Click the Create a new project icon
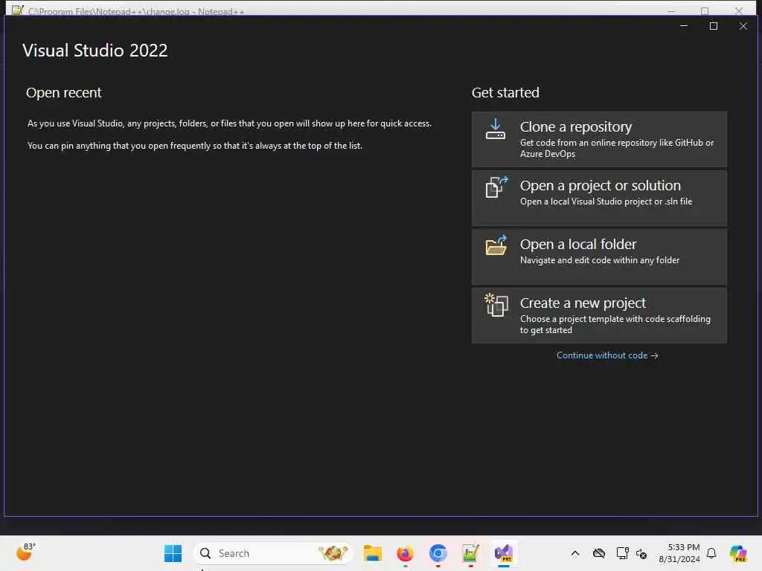This screenshot has height=571, width=762. (x=496, y=305)
